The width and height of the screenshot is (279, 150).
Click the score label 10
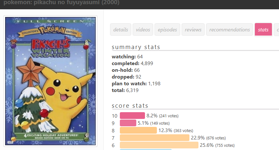click(x=115, y=116)
